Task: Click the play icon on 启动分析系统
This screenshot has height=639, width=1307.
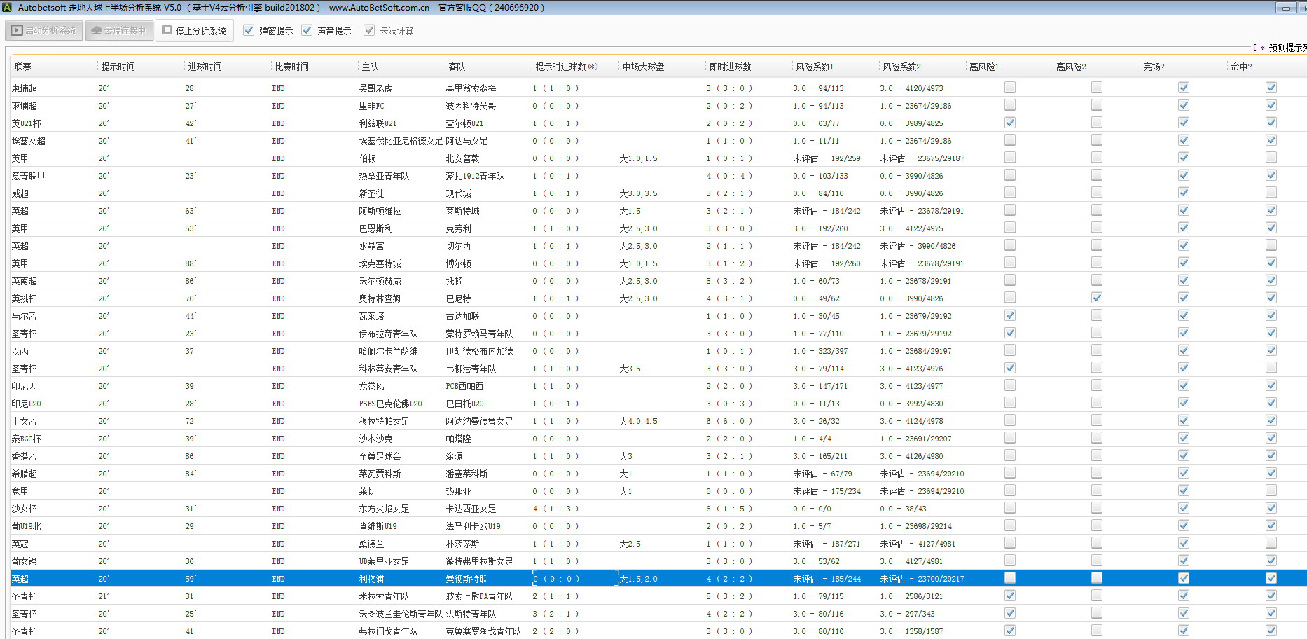Action: pos(17,31)
